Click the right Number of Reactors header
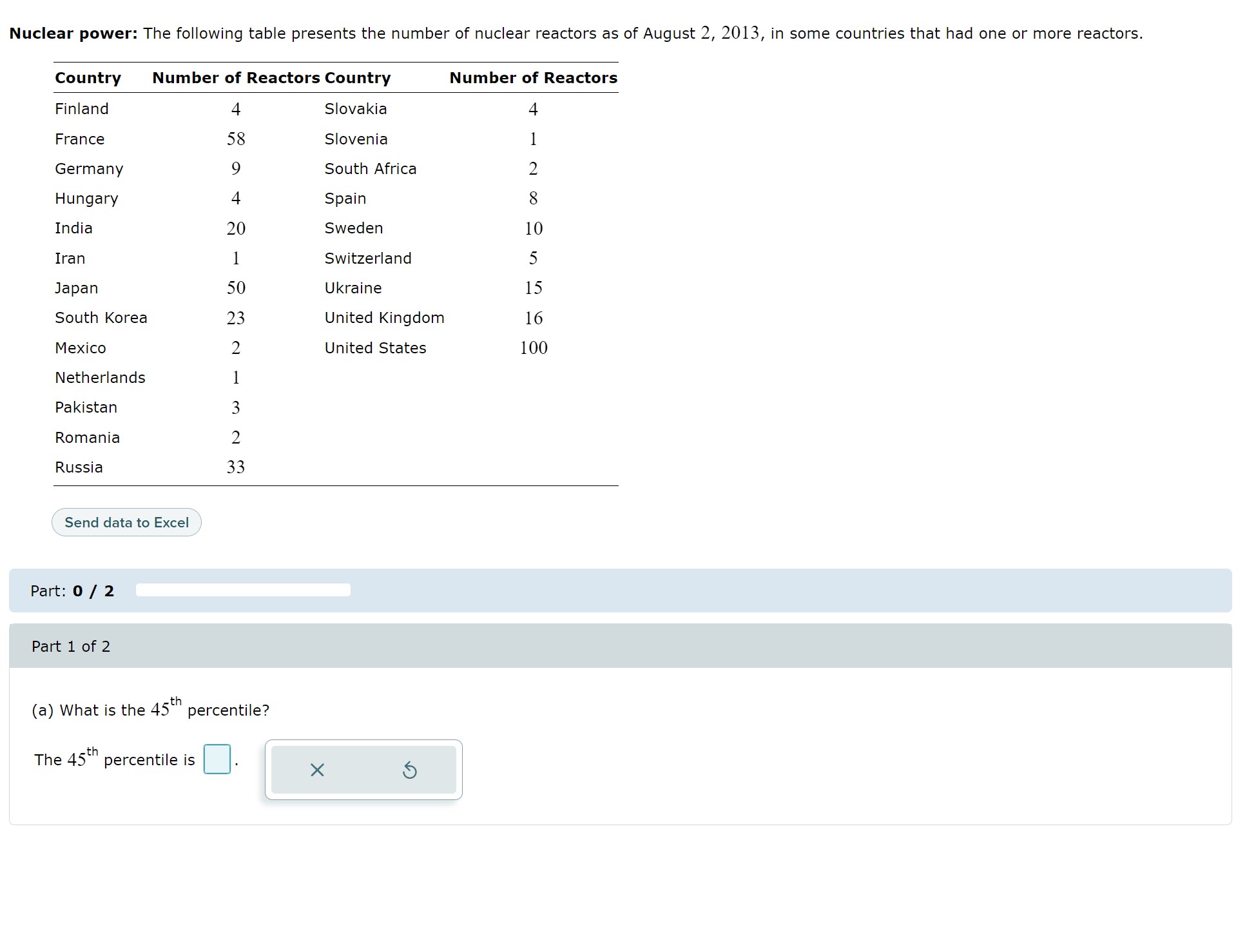The height and width of the screenshot is (938, 1247). pyautogui.click(x=533, y=78)
